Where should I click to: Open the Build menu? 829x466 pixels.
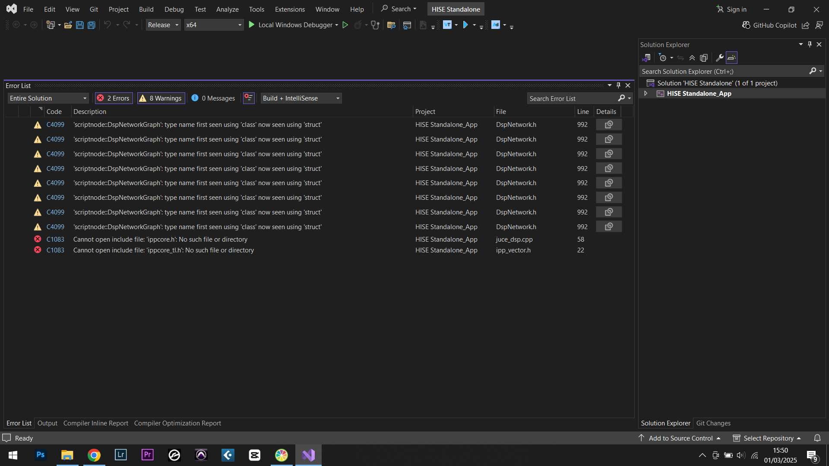click(x=146, y=9)
